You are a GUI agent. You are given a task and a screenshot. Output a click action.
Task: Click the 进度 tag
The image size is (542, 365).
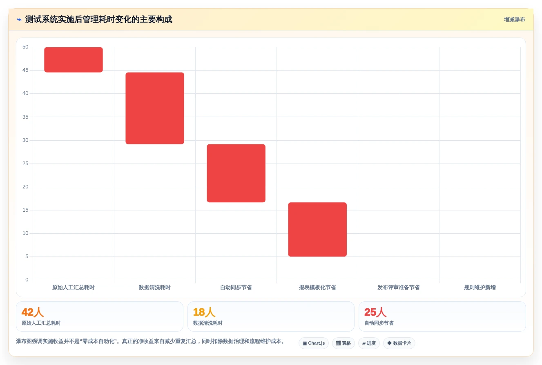click(x=369, y=343)
